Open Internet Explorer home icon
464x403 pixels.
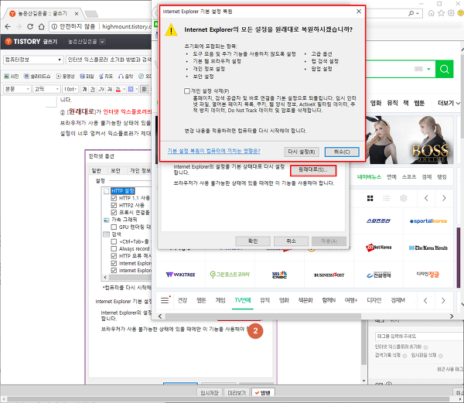(x=432, y=13)
